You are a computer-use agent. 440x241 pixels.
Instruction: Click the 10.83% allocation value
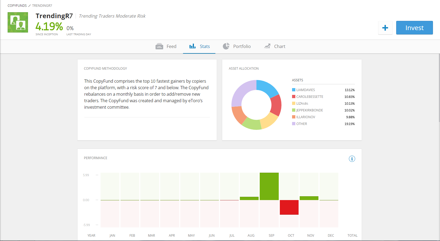350,97
